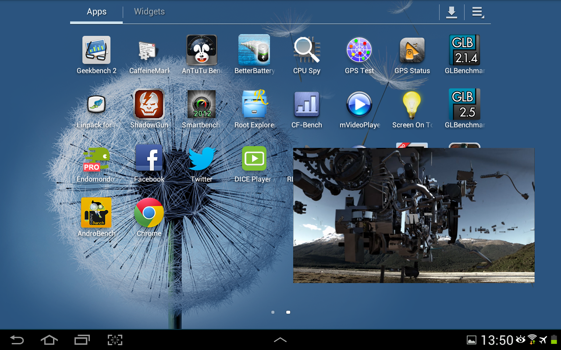Launch the Chrome browser
Viewport: 561px width, 350px height.
[149, 217]
